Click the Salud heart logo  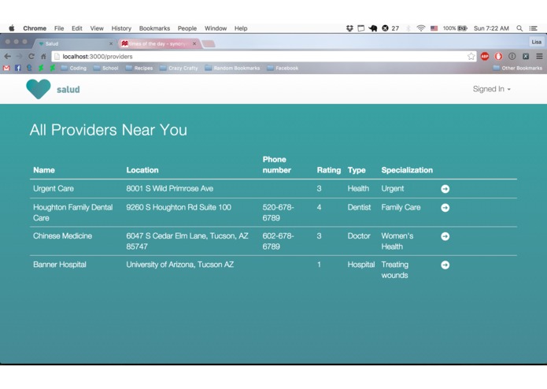(x=39, y=89)
